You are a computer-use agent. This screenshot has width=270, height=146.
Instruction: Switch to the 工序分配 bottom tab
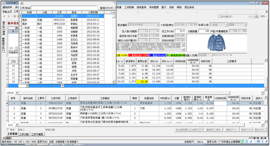click(x=24, y=134)
